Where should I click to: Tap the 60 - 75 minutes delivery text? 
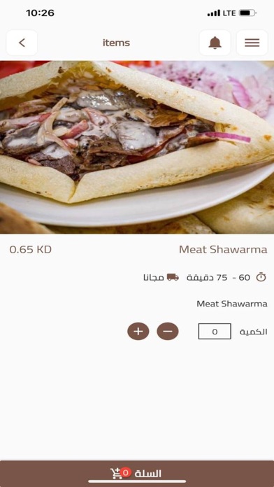click(x=218, y=277)
